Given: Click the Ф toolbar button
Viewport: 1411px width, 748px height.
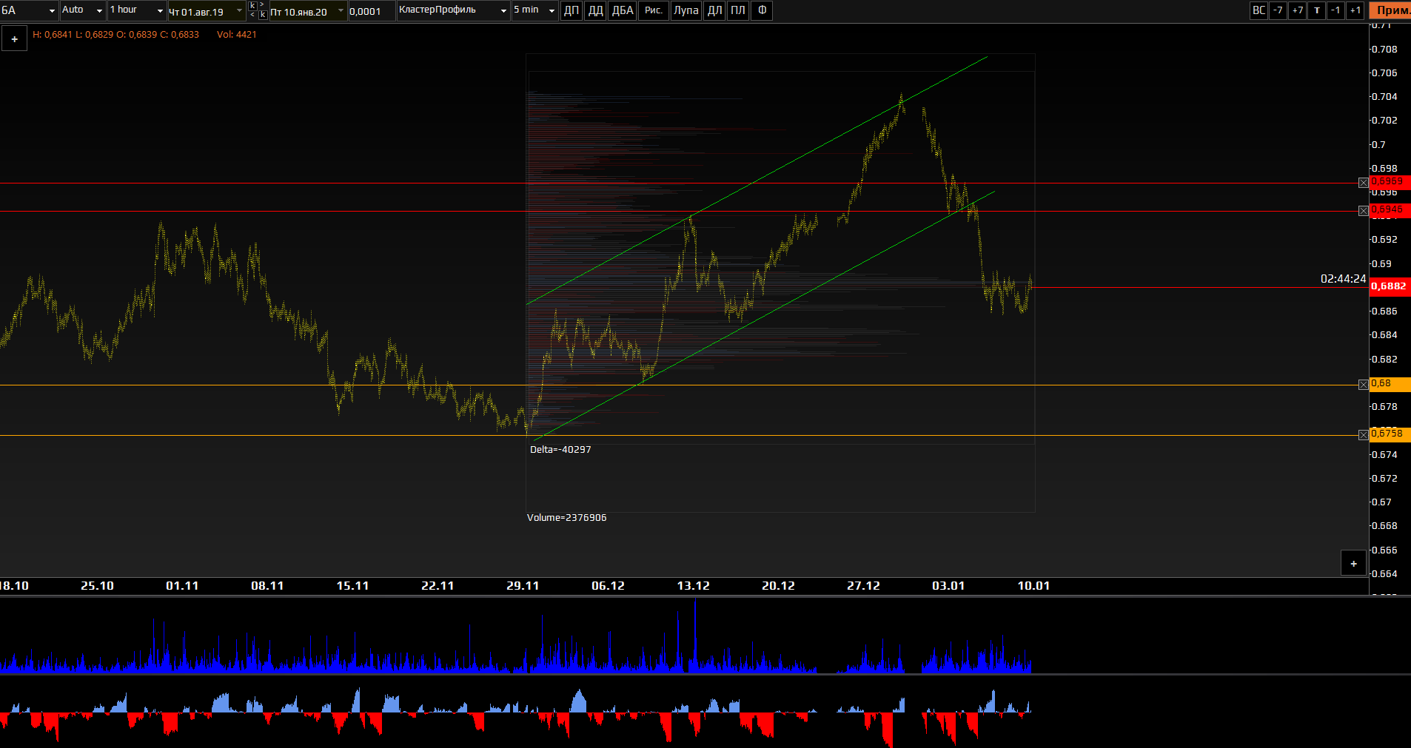Looking at the screenshot, I should (x=762, y=10).
